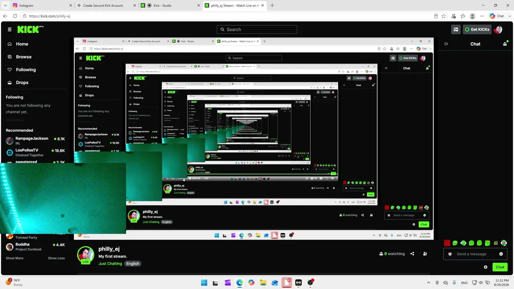Image resolution: width=514 pixels, height=289 pixels.
Task: Open the Kick account avatar menu
Action: [x=498, y=29]
